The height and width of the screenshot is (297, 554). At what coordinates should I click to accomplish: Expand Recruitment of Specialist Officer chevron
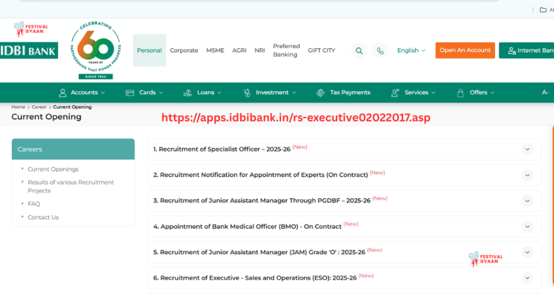coord(527,149)
